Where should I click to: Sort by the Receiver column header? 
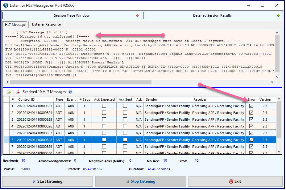coord(218,99)
